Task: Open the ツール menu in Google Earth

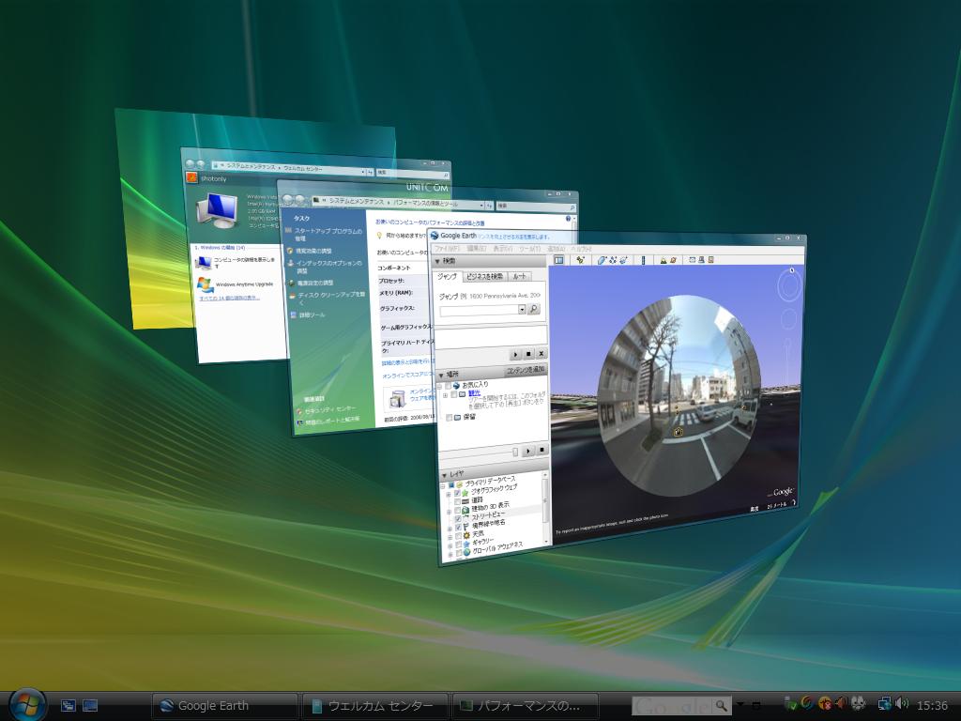Action: 530,249
